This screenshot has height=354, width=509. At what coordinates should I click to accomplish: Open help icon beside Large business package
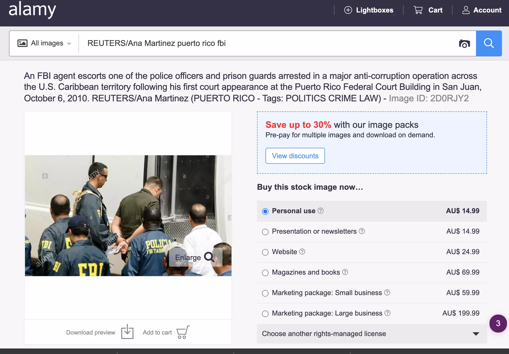387,313
